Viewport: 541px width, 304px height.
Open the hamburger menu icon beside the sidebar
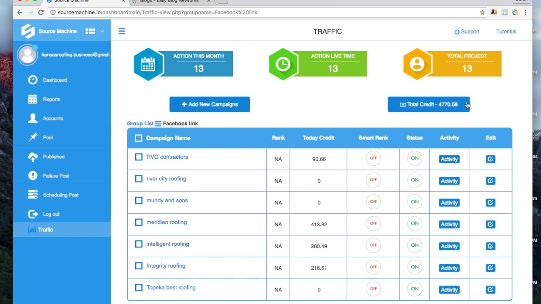click(x=122, y=31)
